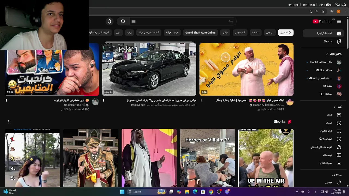
Task: Filter by the Music (موسيقى) chip
Action: click(x=270, y=33)
